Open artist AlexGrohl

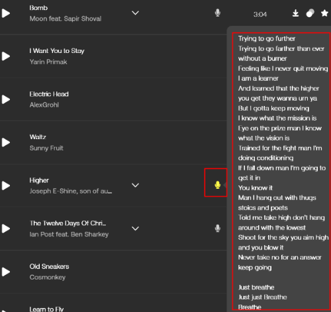(x=44, y=105)
